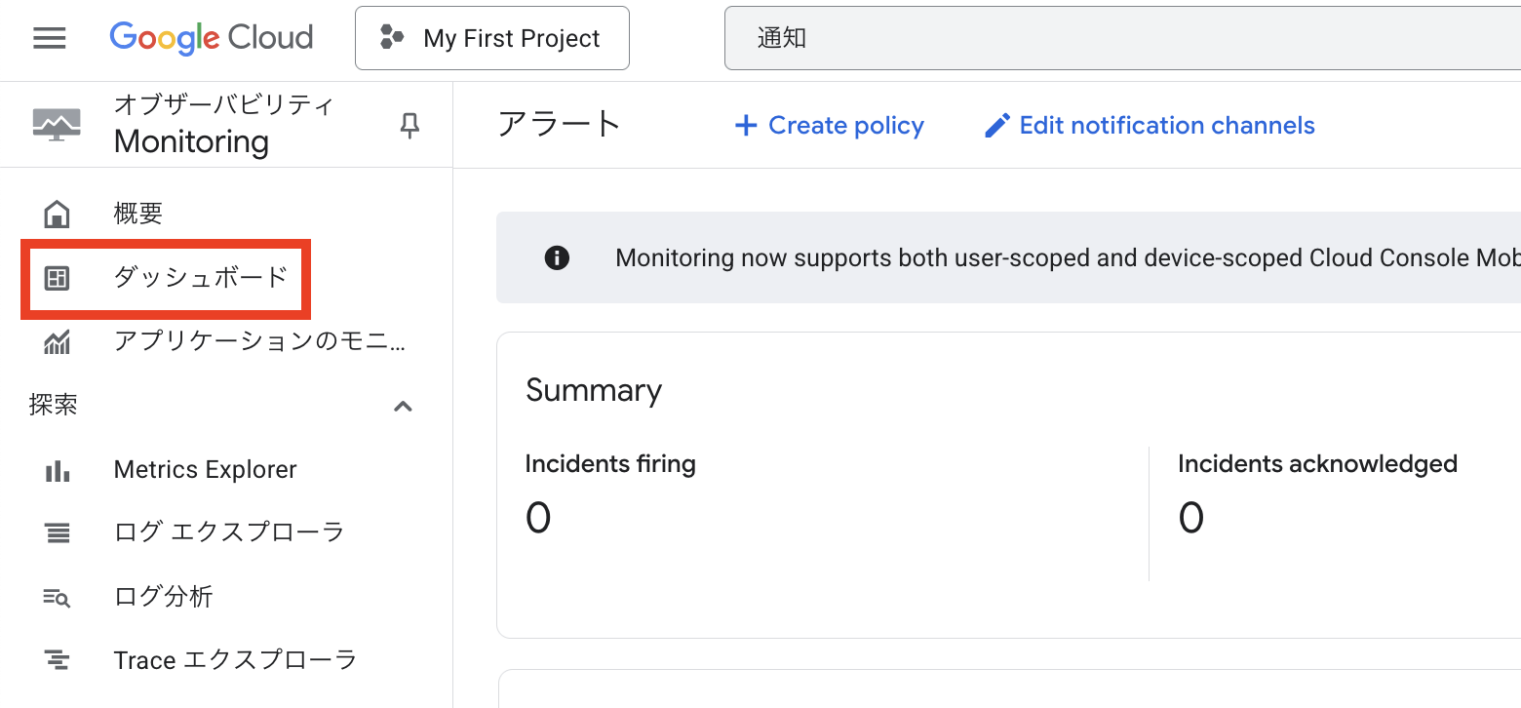Collapse the 探索 section
The height and width of the screenshot is (708, 1521).
tap(403, 406)
